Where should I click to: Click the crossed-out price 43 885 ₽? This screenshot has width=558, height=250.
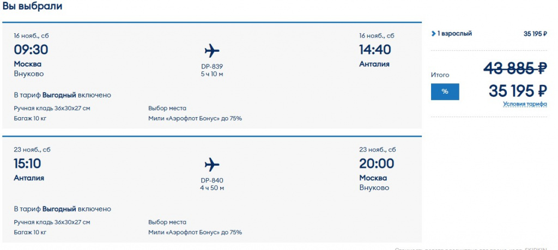[515, 69]
